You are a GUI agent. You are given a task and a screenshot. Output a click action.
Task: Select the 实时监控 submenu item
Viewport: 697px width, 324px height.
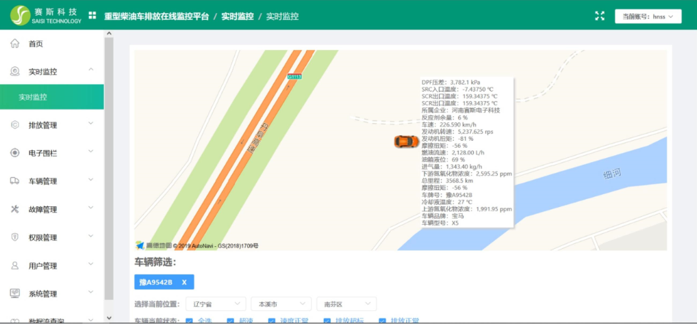point(33,97)
